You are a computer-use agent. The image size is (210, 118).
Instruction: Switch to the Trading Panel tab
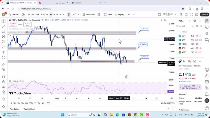tap(29, 109)
